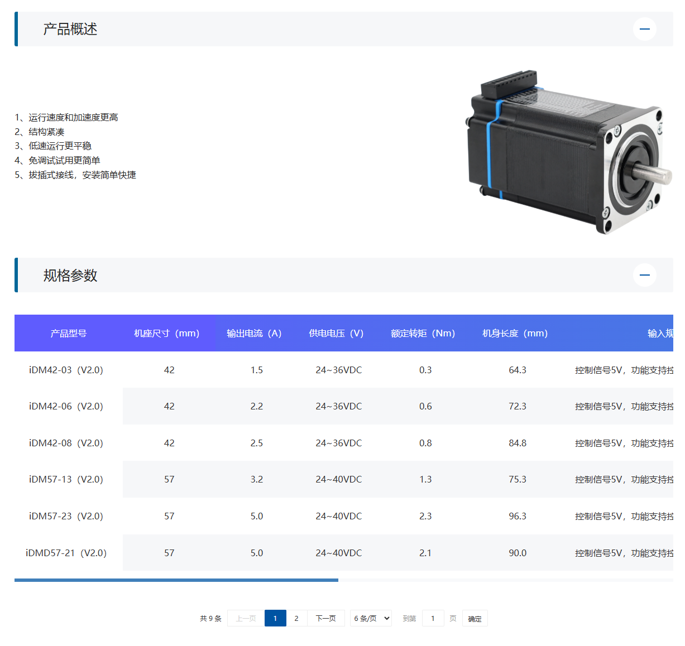The height and width of the screenshot is (646, 685).
Task: Select the iDM42-06 (V2.0) model row
Action: click(66, 406)
